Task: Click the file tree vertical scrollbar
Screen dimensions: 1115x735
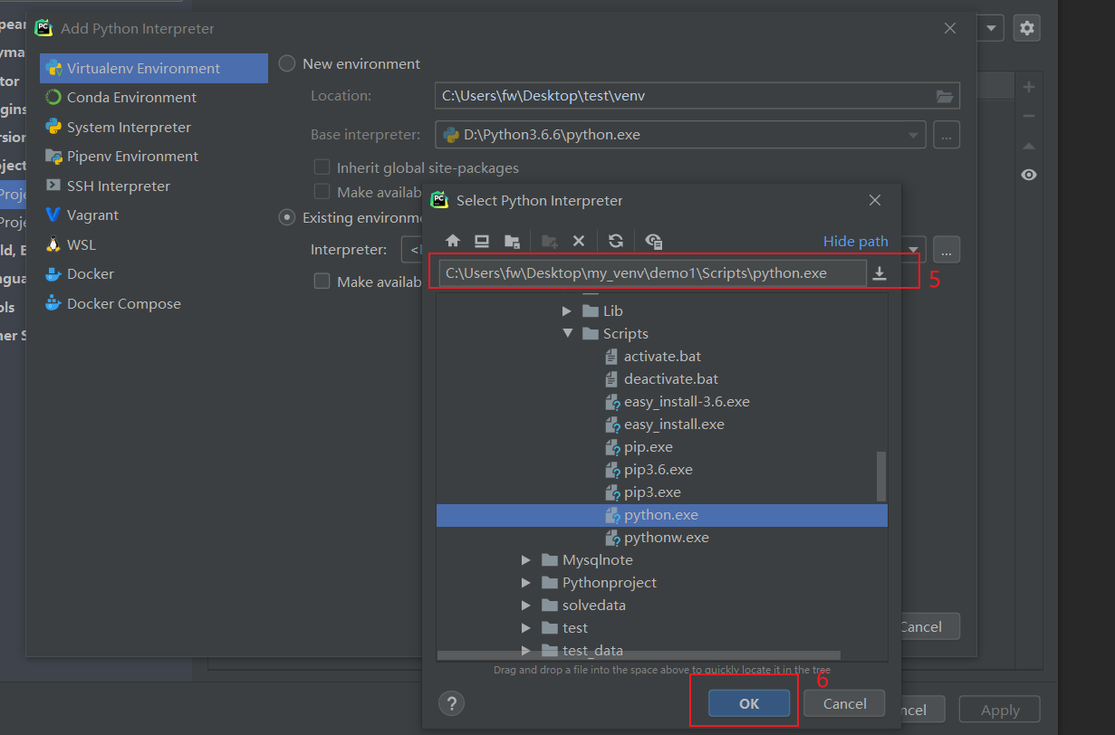Action: (881, 476)
